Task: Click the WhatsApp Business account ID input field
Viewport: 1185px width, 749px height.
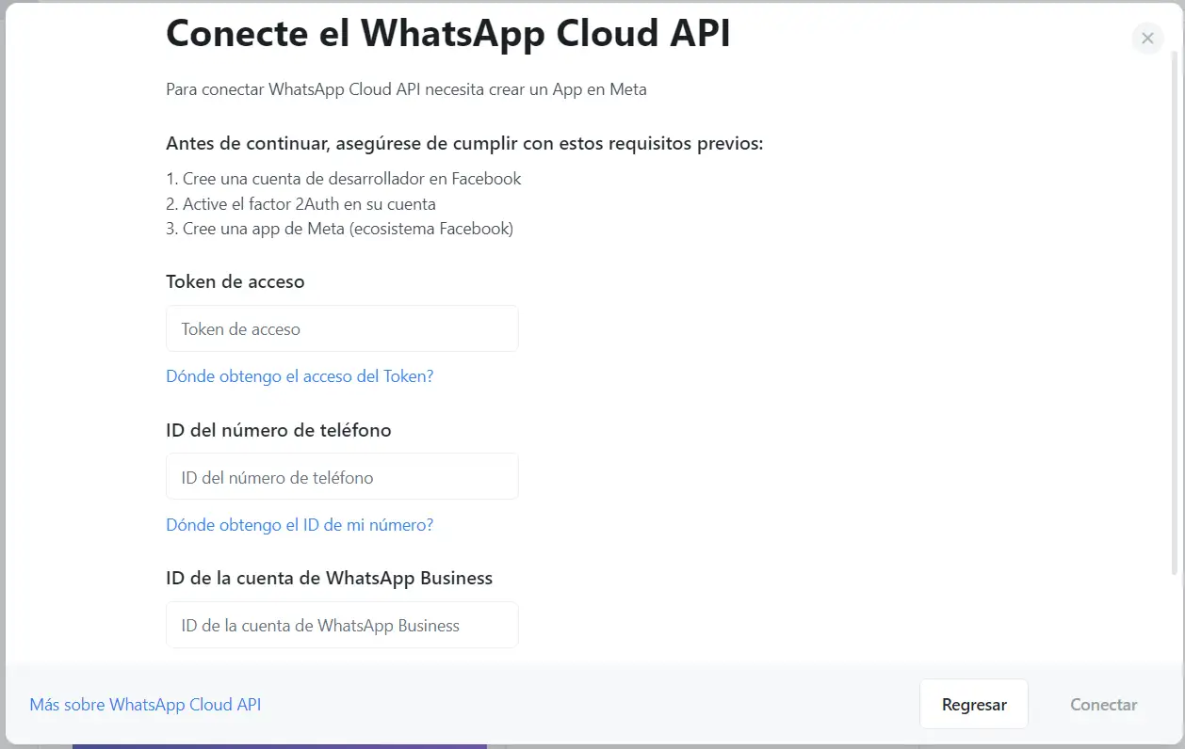Action: pos(342,626)
